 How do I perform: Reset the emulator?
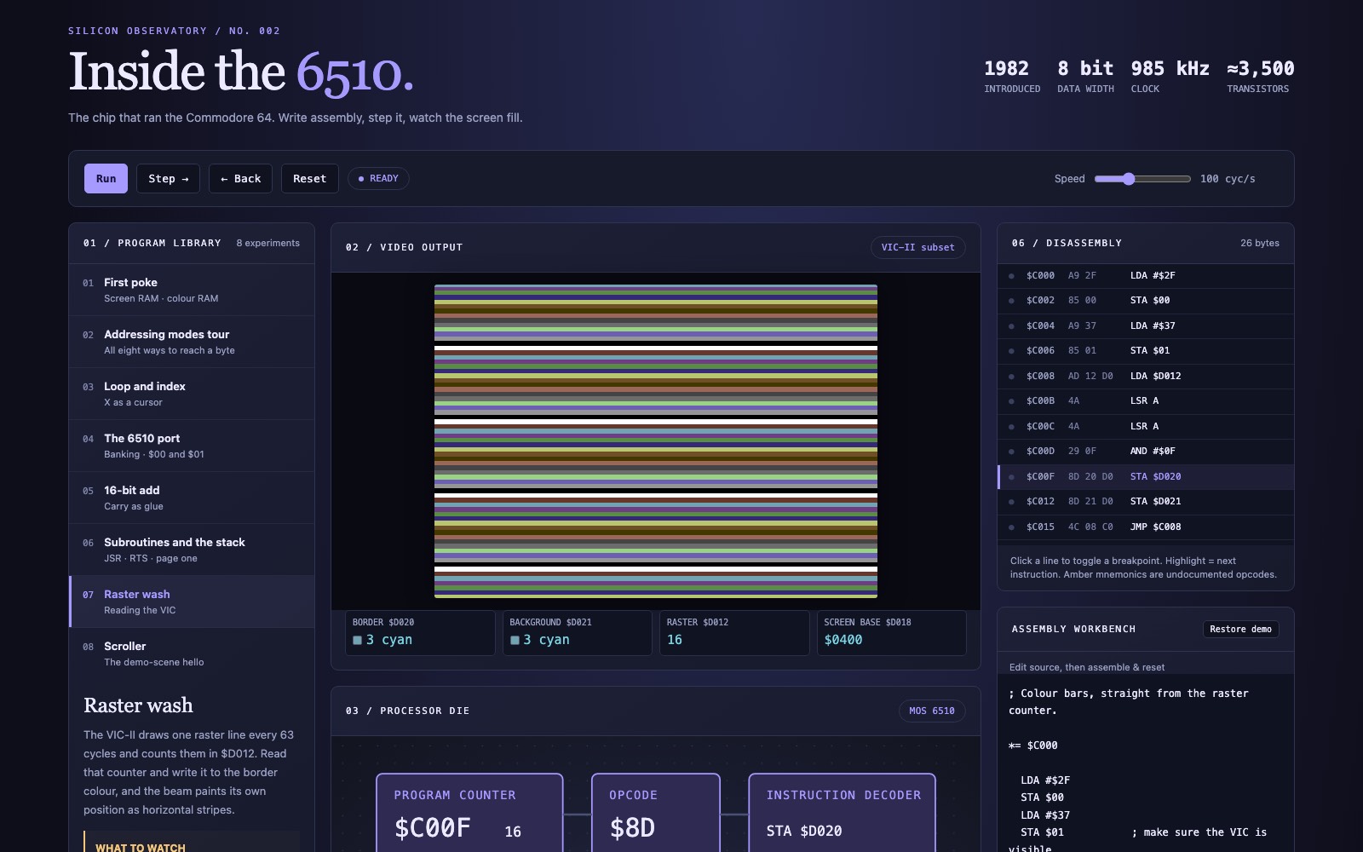coord(309,178)
